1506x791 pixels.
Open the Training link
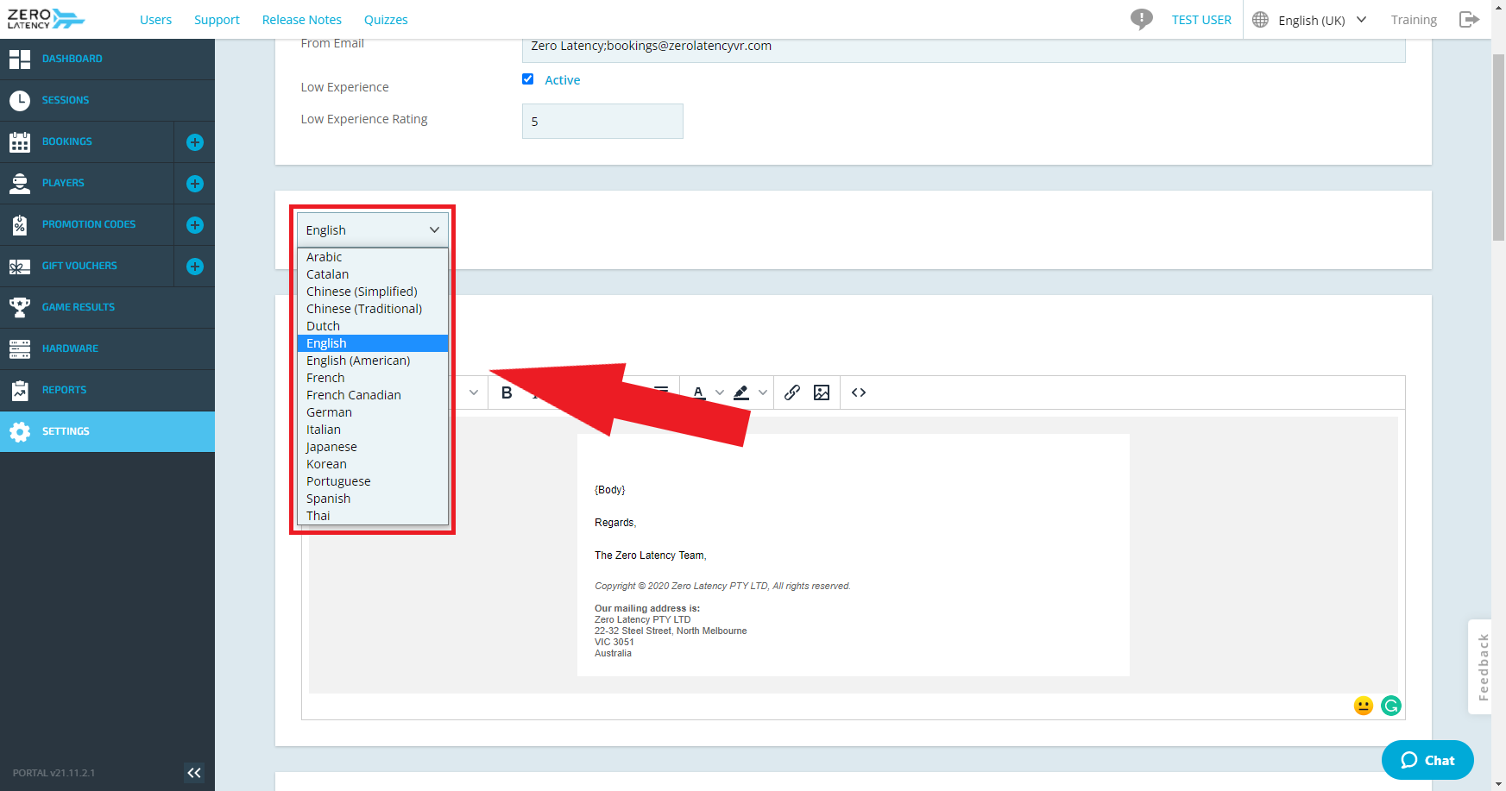click(1414, 20)
